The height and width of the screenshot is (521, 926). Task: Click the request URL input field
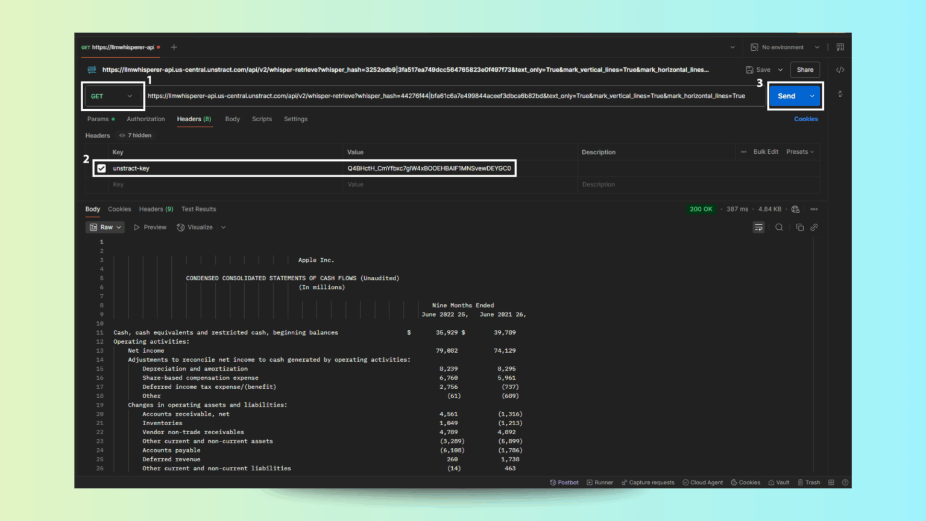pos(455,96)
